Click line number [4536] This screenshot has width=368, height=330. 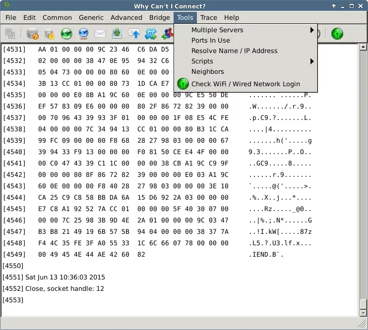tap(14, 106)
